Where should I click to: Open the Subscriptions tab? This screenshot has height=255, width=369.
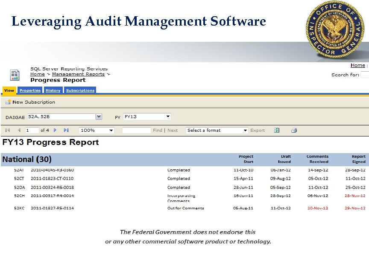(x=80, y=90)
